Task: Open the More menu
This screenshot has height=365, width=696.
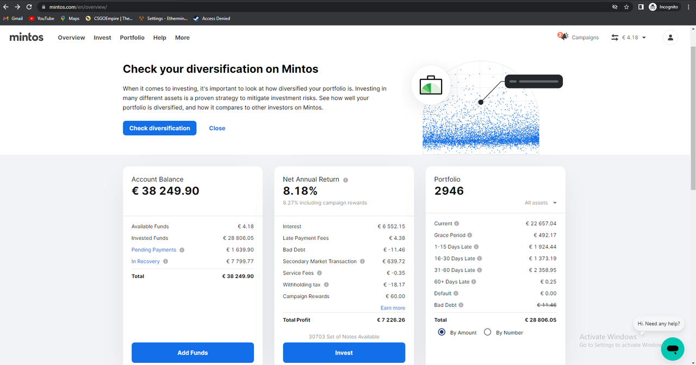Action: pos(182,38)
